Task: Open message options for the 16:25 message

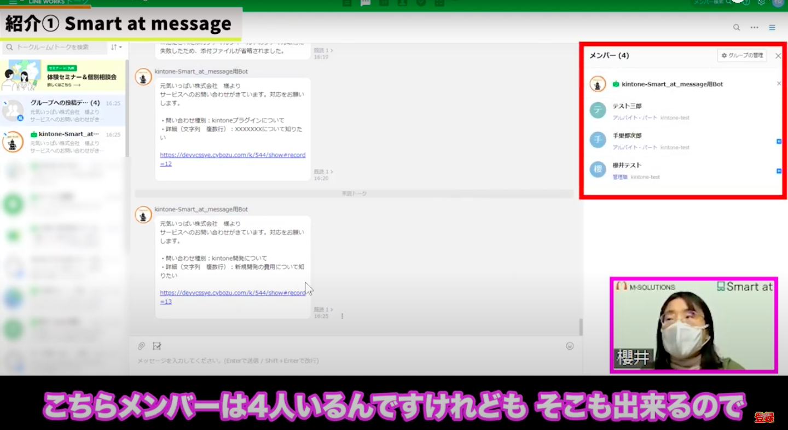Action: pos(343,316)
